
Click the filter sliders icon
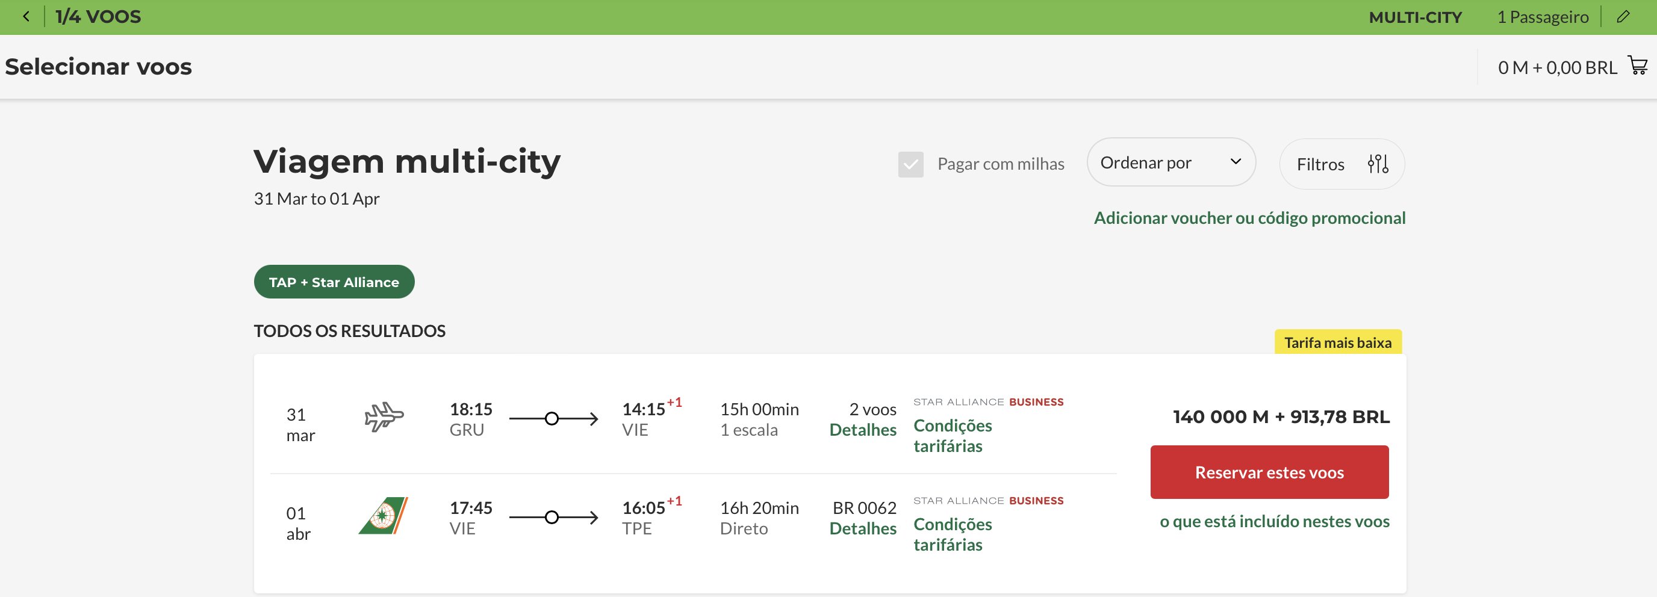click(1378, 164)
